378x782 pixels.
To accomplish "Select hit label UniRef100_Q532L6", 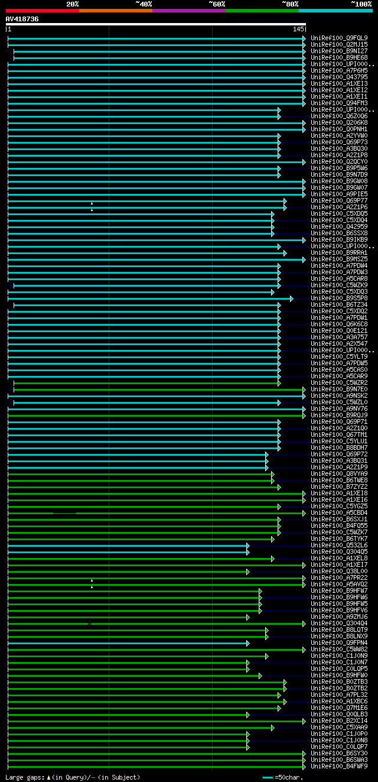I will point(339,545).
